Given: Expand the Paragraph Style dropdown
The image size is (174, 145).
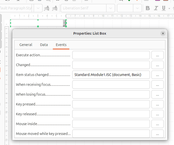Looking at the screenshot, I should coord(38,8).
